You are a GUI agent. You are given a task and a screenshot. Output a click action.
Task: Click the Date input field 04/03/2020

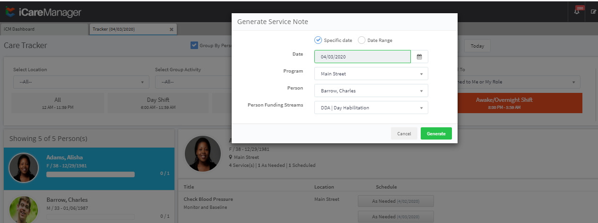[x=363, y=57]
